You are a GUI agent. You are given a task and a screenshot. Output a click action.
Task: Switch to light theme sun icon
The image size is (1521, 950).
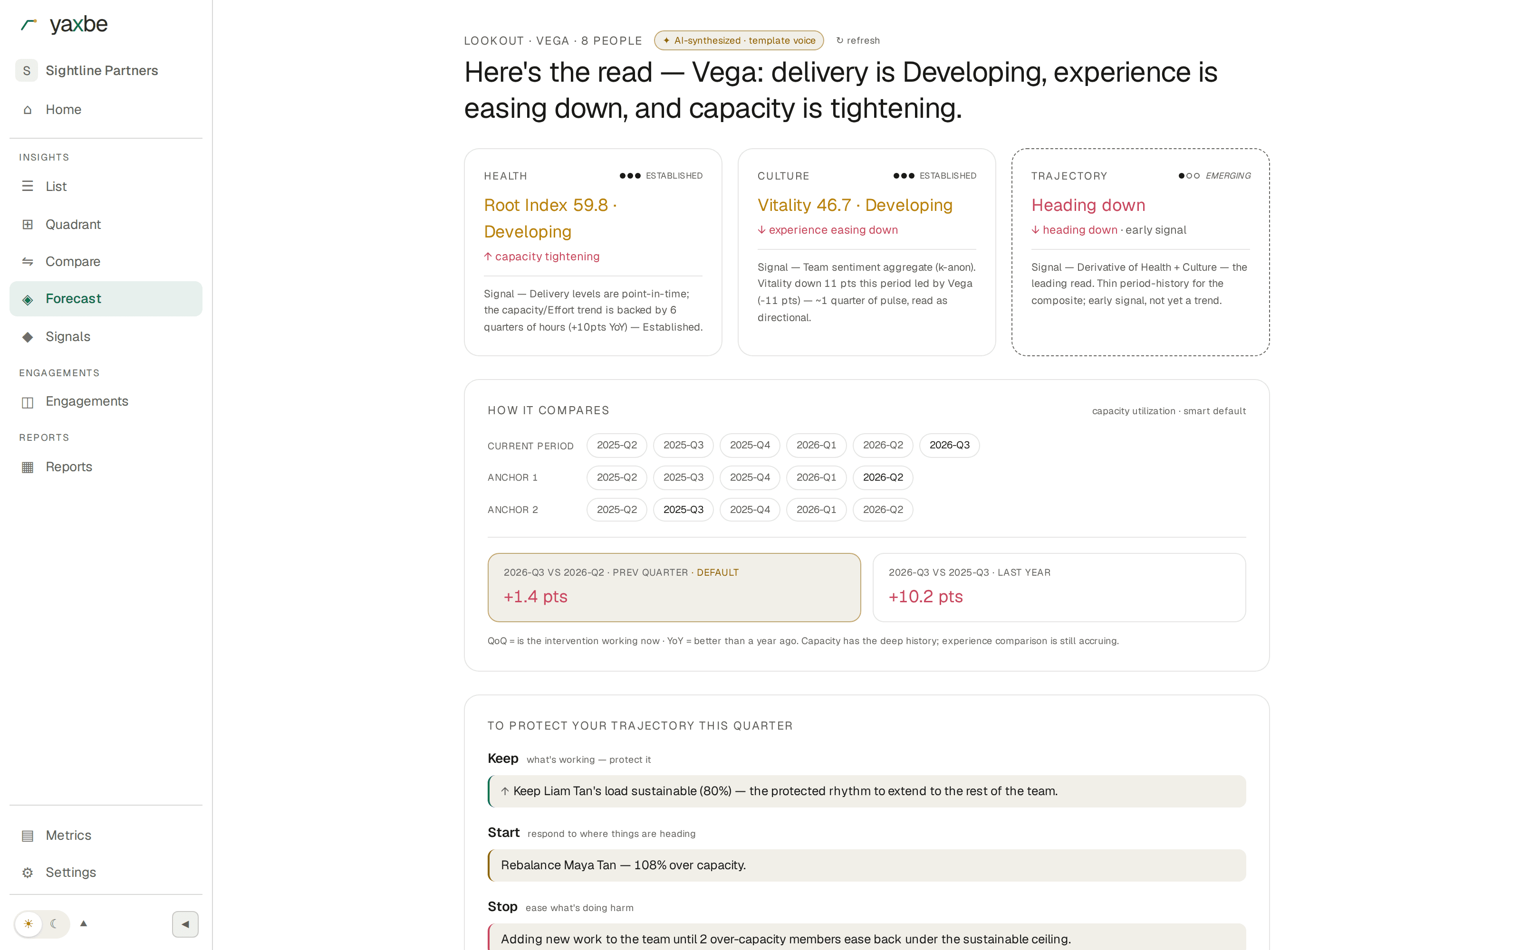point(29,923)
